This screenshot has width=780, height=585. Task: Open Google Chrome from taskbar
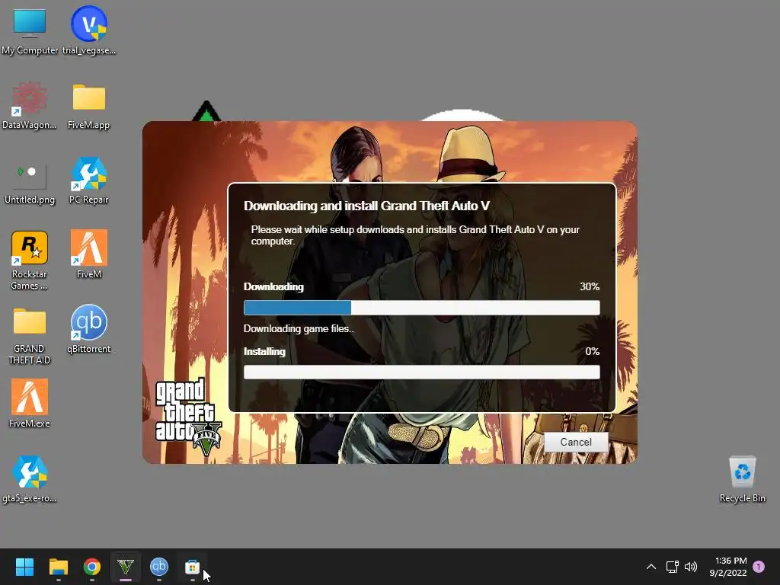point(92,567)
